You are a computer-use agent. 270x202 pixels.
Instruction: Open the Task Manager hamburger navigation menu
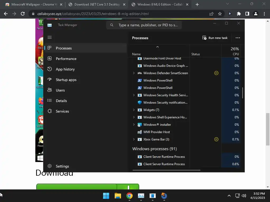tap(50, 37)
